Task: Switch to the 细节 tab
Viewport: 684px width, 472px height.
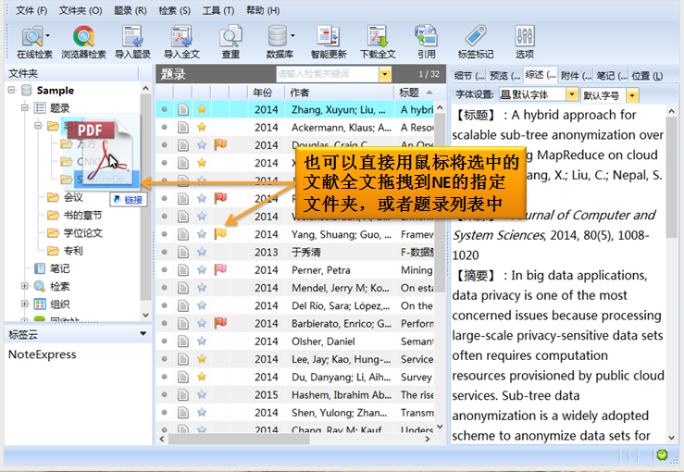Action: click(469, 76)
